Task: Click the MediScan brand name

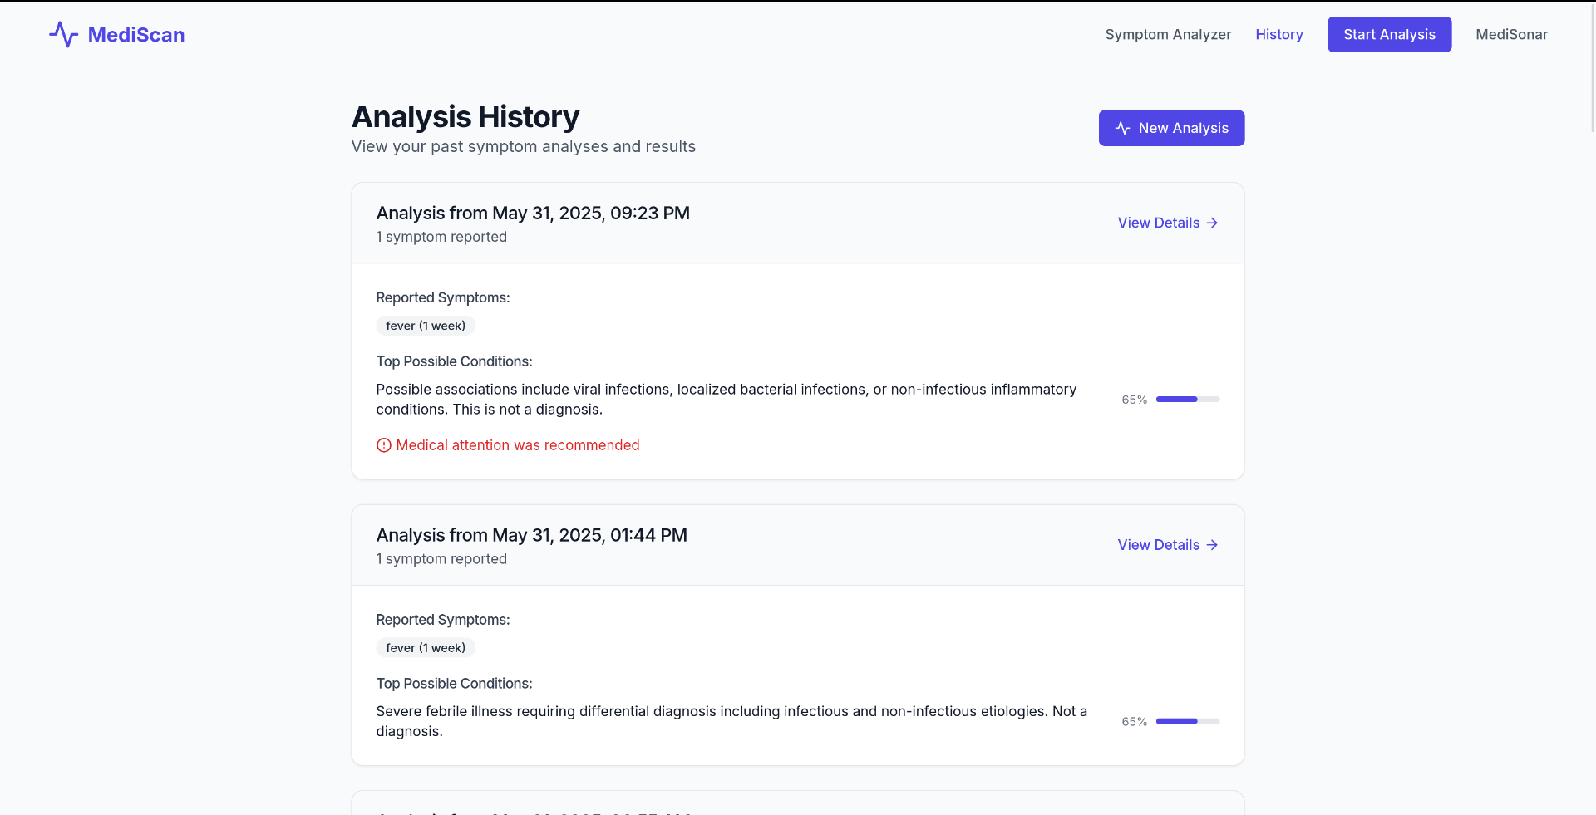Action: 136,35
